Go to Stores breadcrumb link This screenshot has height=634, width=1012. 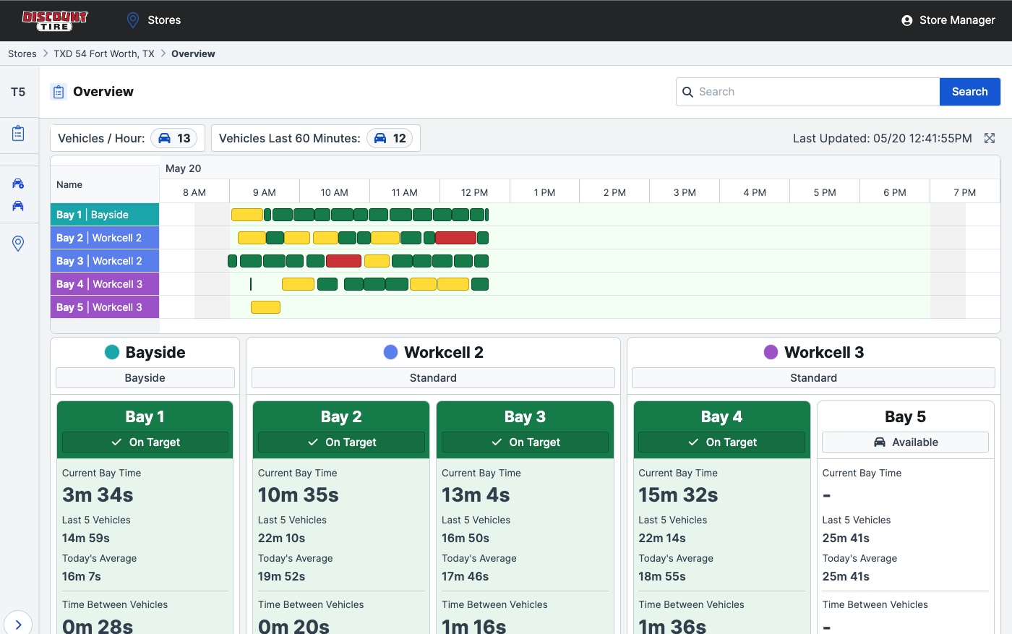point(22,53)
